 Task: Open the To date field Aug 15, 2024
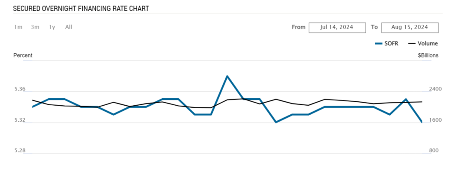[x=410, y=27]
